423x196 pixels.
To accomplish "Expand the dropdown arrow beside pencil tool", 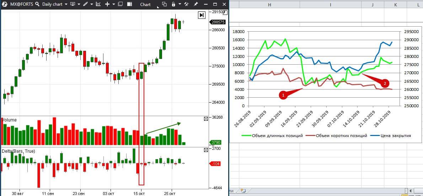I will click(x=91, y=4).
